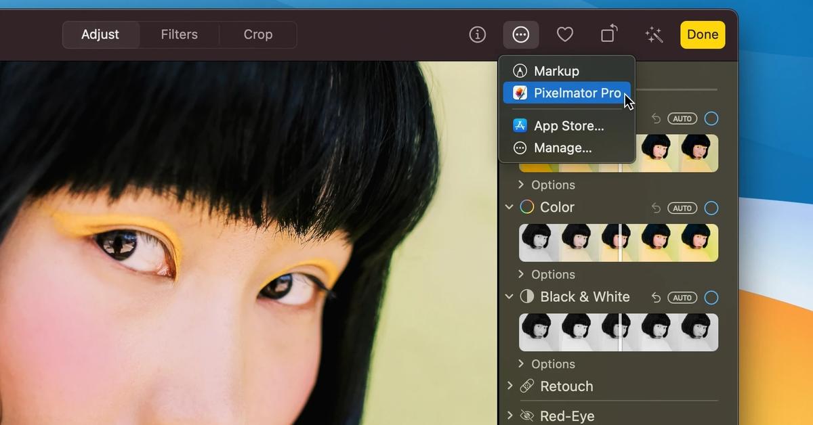Apply Auto Enhance with magic wand icon
Image resolution: width=813 pixels, height=425 pixels.
[654, 35]
